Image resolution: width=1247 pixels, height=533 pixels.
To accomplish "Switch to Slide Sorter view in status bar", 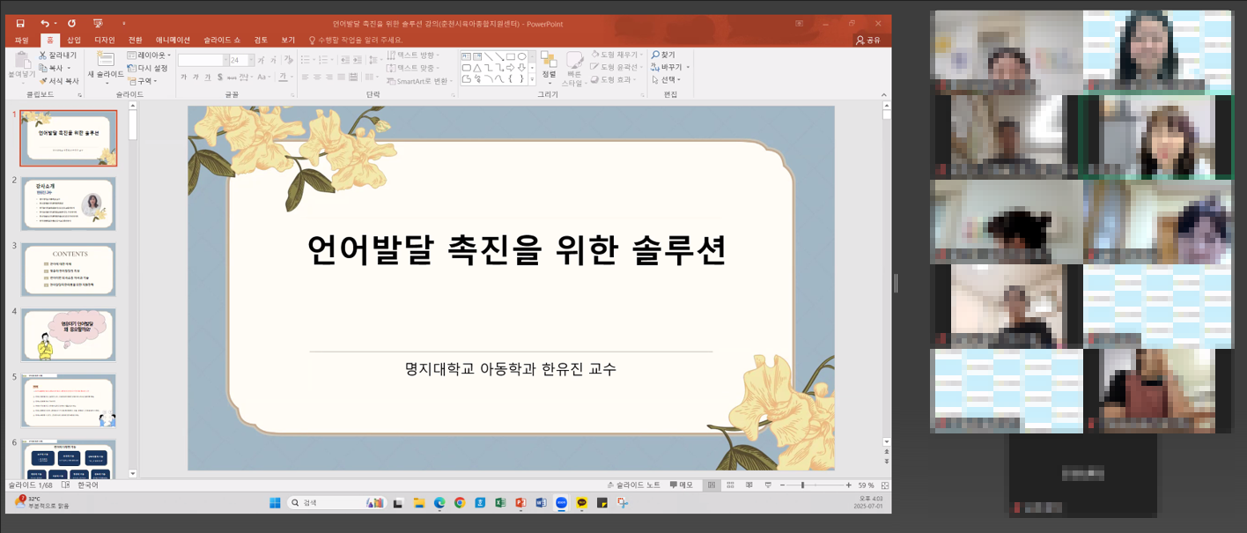I will coord(730,485).
